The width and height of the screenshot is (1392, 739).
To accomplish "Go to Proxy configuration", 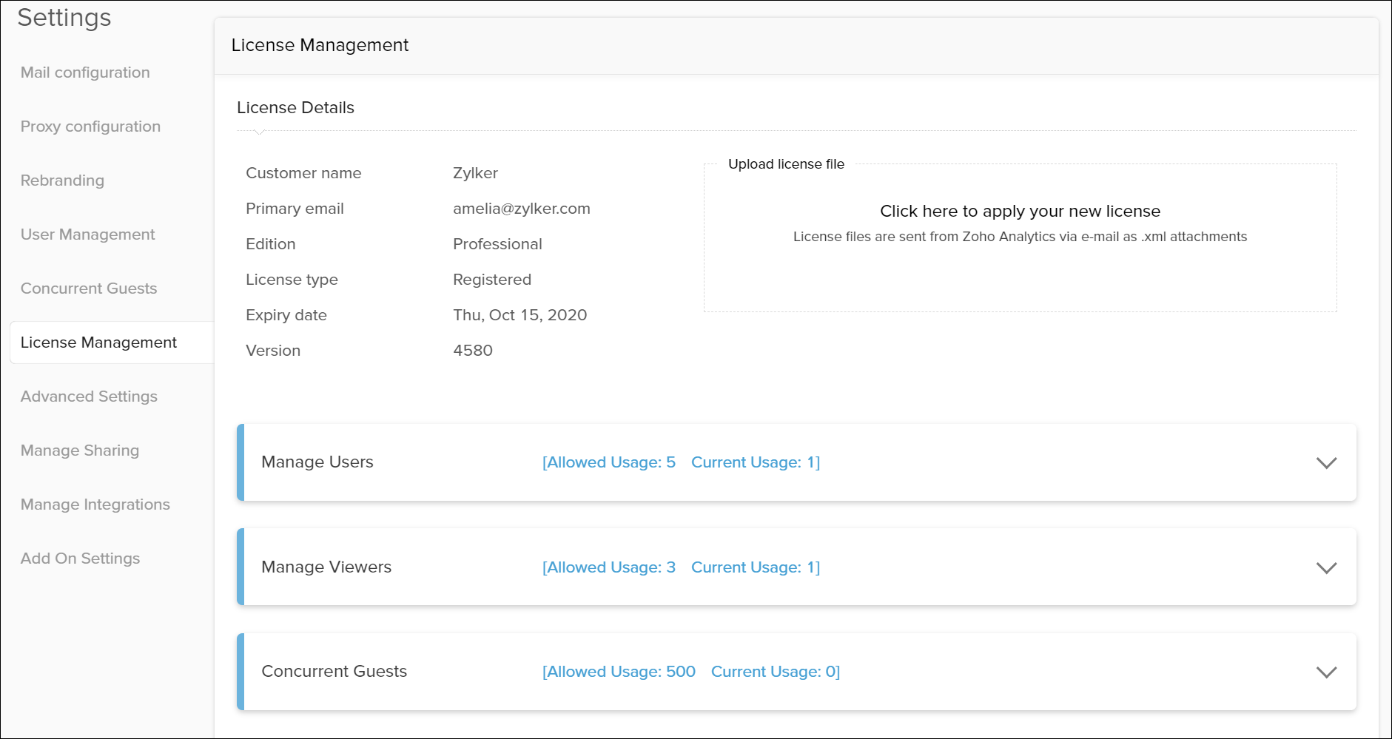I will click(x=90, y=126).
